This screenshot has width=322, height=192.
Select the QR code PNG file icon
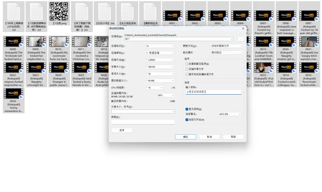(x=58, y=12)
